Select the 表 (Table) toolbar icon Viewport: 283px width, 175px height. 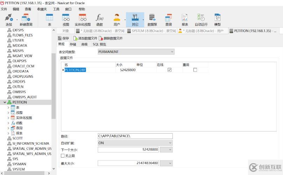tap(49, 20)
